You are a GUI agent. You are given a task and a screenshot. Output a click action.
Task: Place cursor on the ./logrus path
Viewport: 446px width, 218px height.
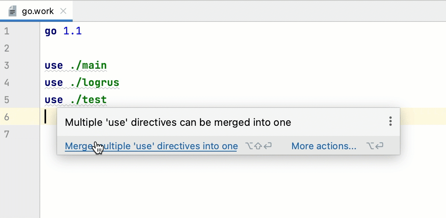coord(95,83)
